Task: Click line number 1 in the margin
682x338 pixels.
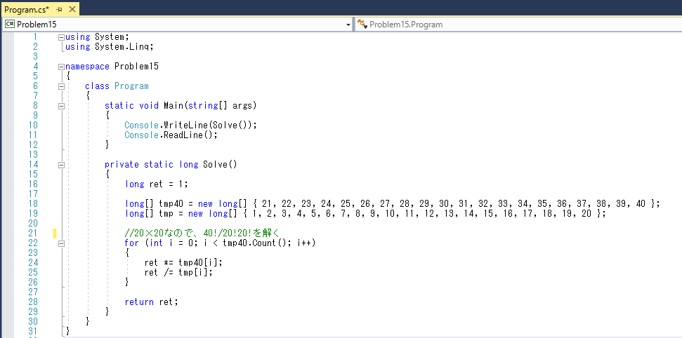Action: click(36, 37)
